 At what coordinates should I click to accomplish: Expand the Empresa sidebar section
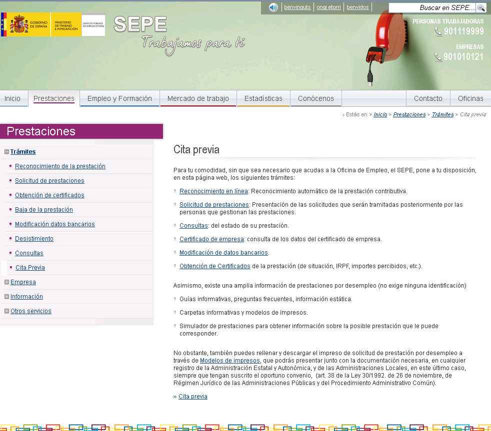6,282
